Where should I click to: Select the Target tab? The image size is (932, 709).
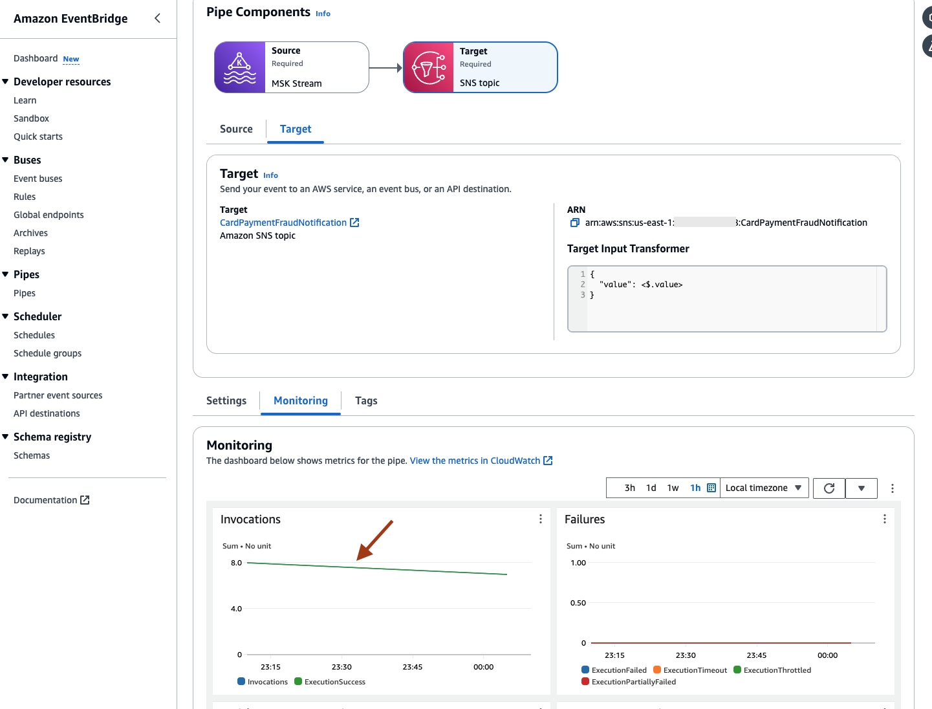296,129
